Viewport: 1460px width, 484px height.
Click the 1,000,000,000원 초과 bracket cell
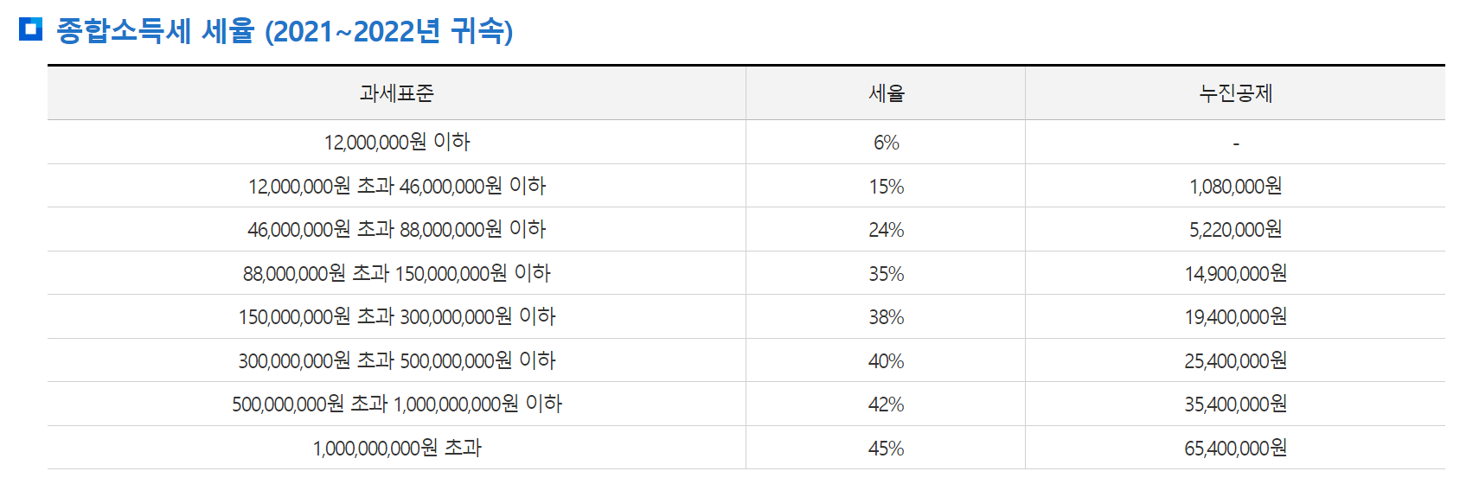pos(397,448)
